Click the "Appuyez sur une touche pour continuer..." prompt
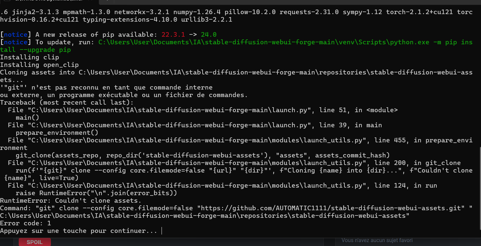Viewport: 481px width, 246px height. pos(78,231)
